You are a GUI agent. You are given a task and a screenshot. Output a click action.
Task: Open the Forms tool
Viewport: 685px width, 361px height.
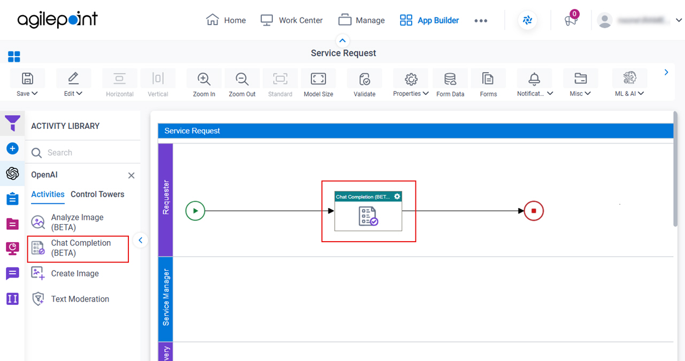pos(488,79)
